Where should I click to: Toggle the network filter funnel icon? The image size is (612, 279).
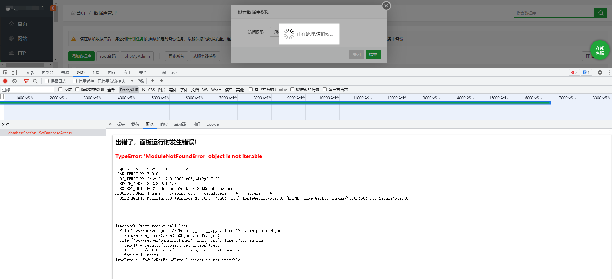[x=26, y=81]
